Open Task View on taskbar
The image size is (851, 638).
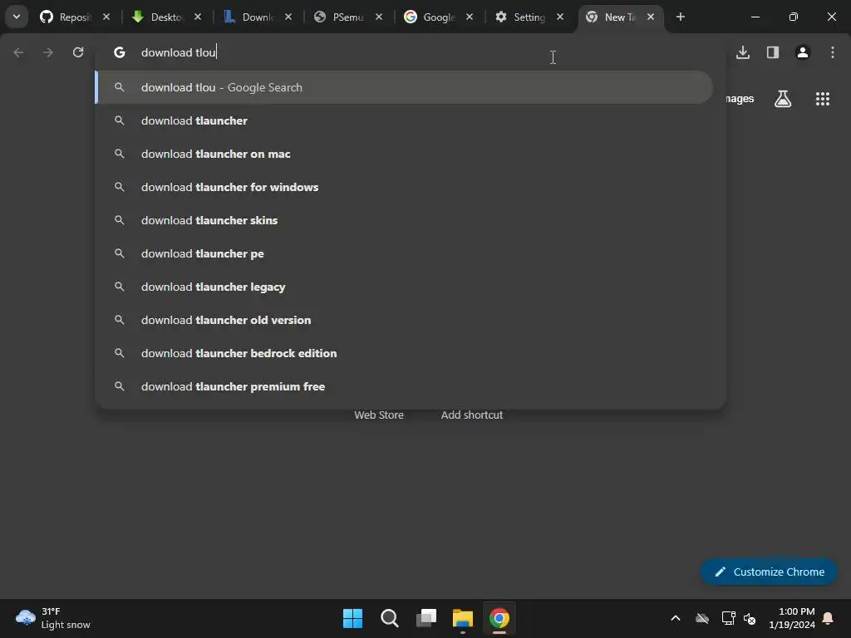point(426,618)
